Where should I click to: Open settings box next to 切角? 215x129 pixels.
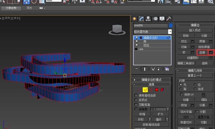coord(193,47)
